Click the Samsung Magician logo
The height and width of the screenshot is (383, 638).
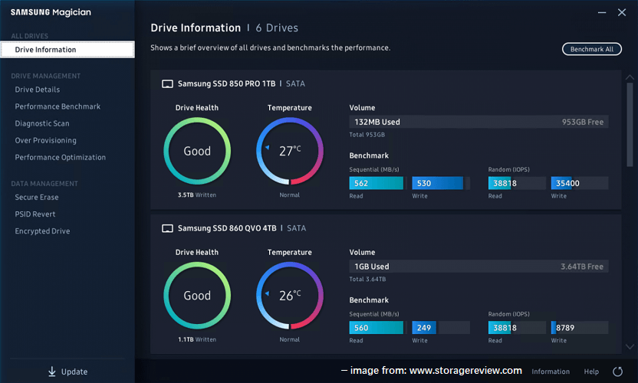51,12
